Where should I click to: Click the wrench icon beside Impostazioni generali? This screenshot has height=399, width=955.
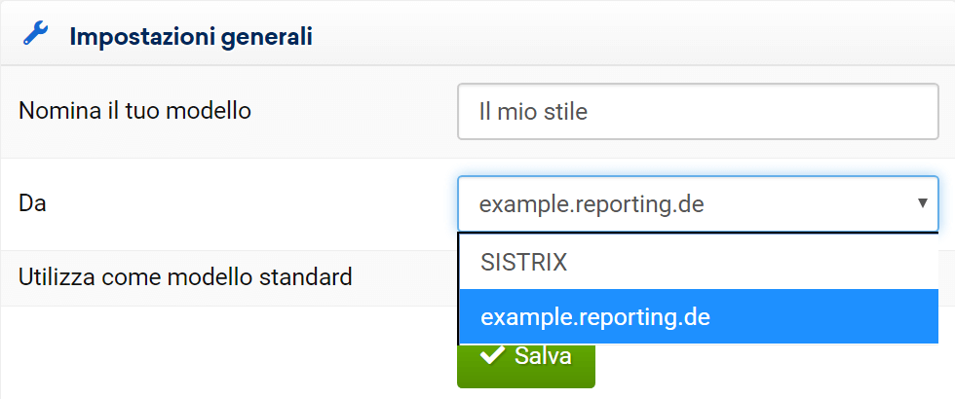click(35, 36)
